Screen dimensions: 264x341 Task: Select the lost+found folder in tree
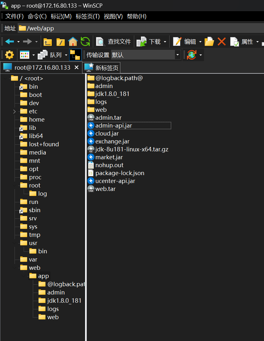[x=39, y=144]
